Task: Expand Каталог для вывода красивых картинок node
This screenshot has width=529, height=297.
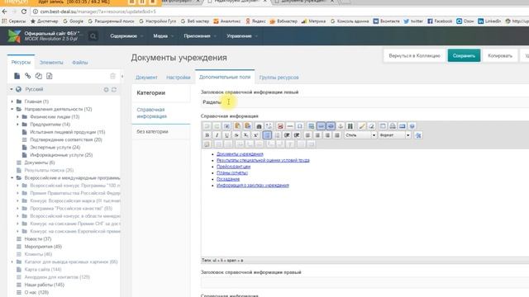Action: 12,262
